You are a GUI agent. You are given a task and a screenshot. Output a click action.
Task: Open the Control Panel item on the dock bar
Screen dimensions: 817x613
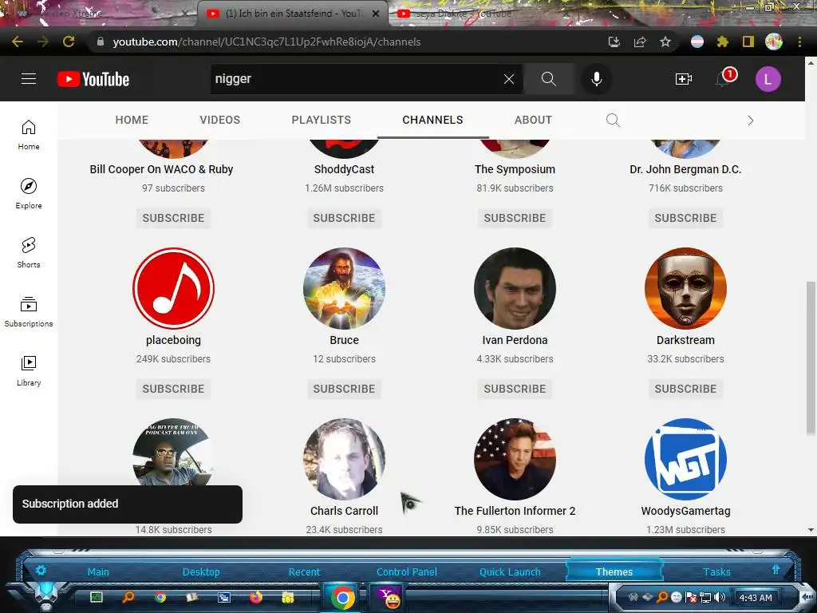(x=406, y=571)
